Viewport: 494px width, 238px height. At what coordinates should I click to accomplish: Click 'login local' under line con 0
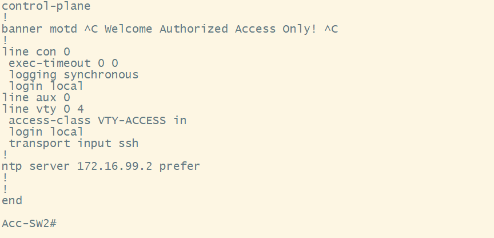tap(46, 86)
